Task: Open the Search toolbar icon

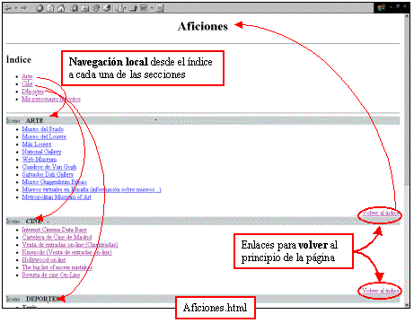Action: click(75, 8)
